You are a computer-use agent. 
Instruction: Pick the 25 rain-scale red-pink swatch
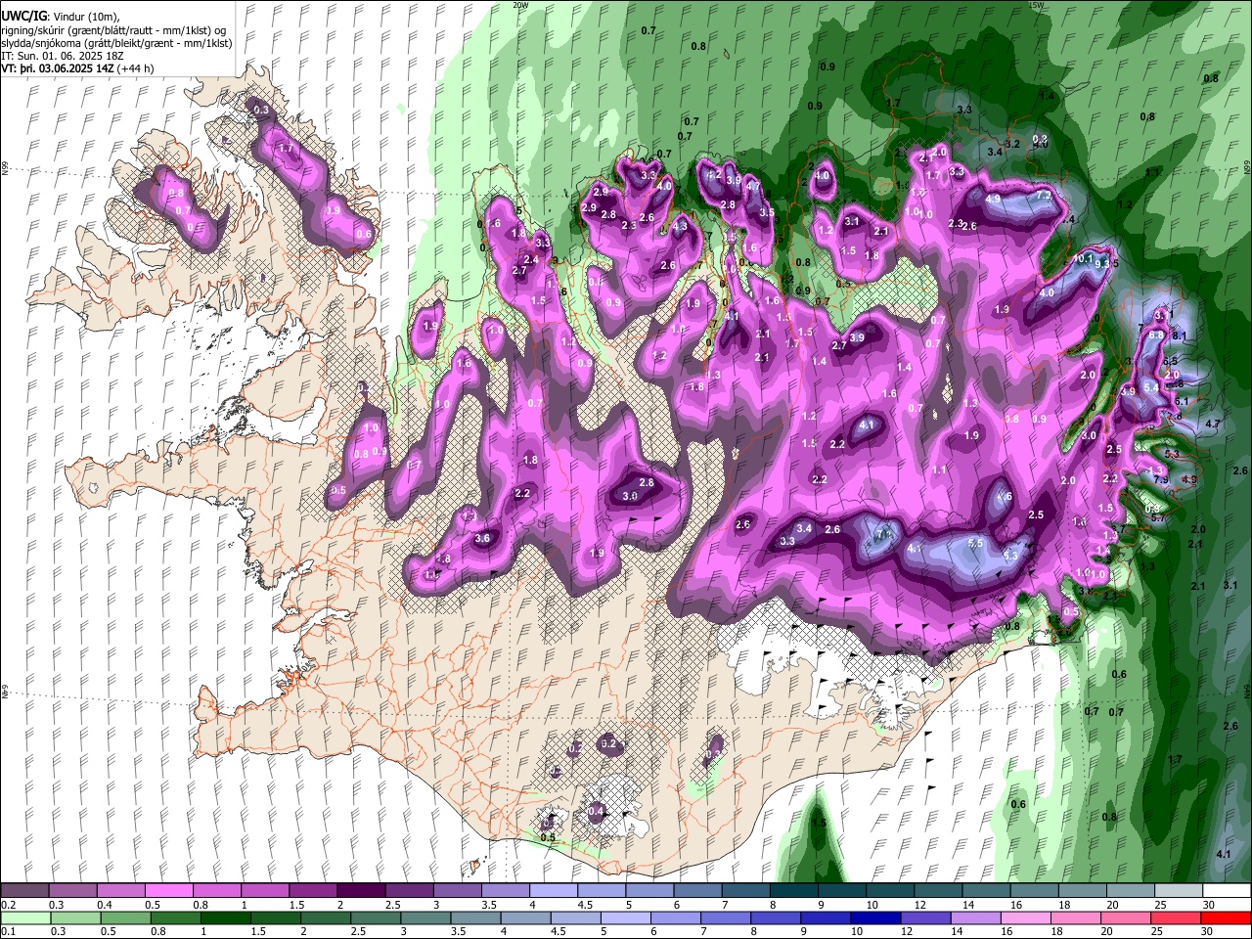(x=1174, y=918)
